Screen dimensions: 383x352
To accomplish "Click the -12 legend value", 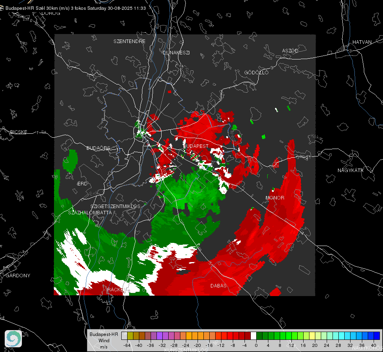I will pyautogui.click(x=221, y=345).
